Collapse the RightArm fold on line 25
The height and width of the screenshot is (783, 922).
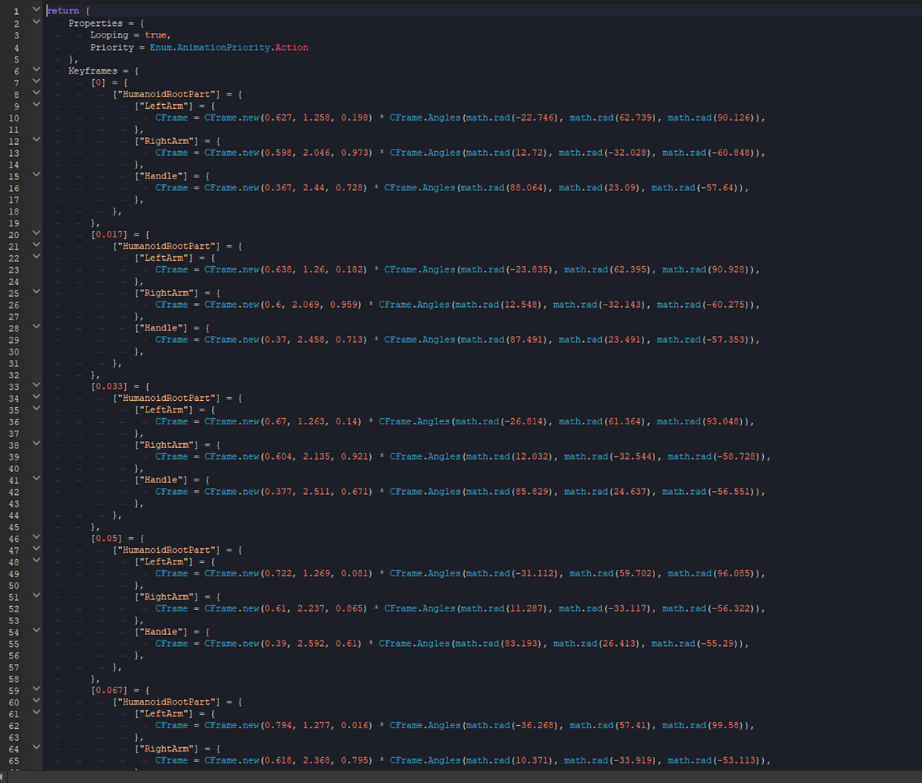point(36,292)
